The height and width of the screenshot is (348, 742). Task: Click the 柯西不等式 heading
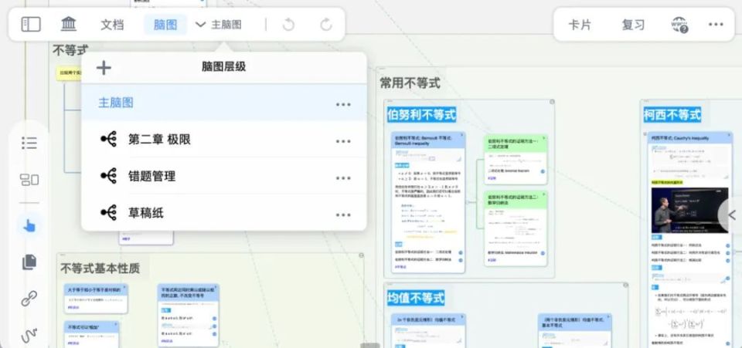pyautogui.click(x=672, y=114)
